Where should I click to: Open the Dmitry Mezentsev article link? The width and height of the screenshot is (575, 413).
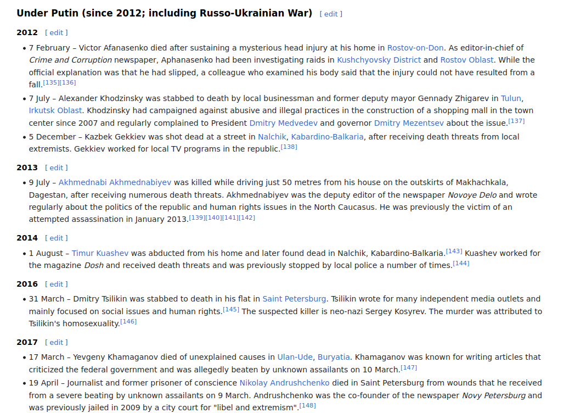409,123
